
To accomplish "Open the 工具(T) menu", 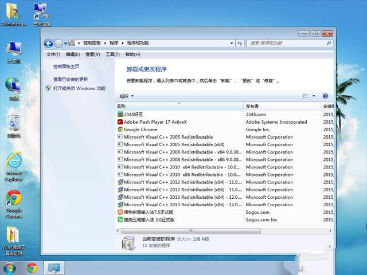I will pyautogui.click(x=112, y=54).
